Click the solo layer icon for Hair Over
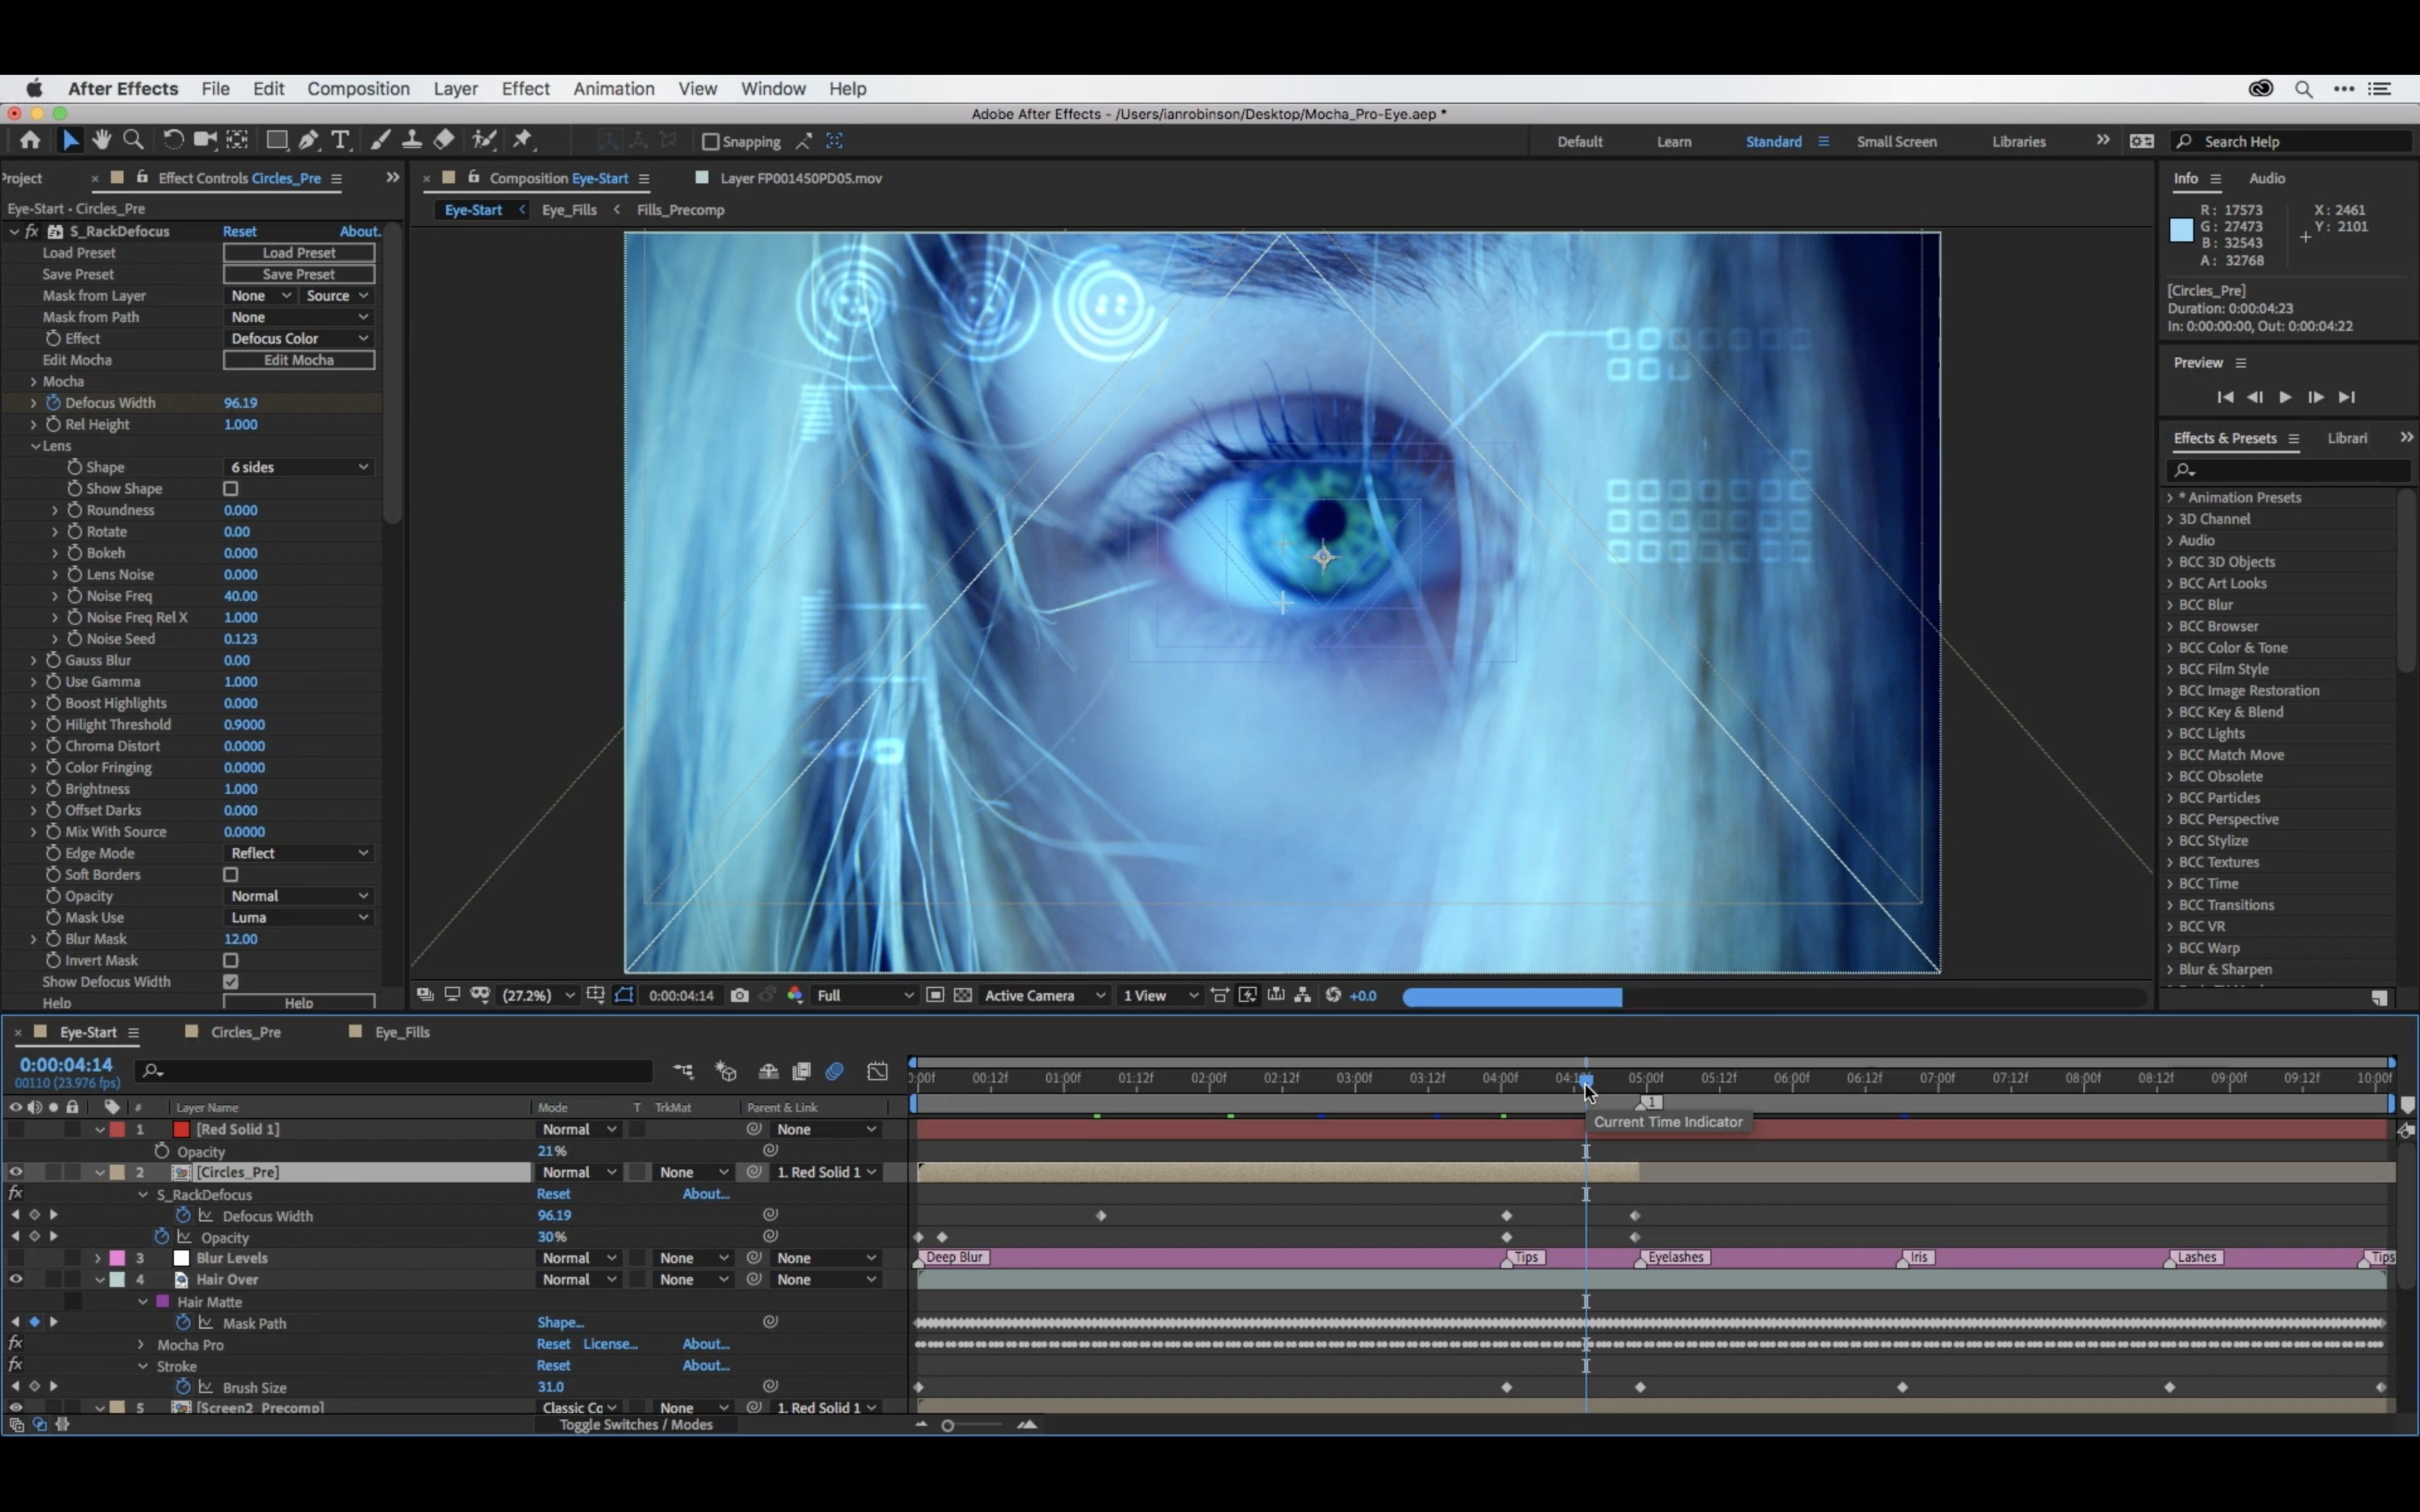The height and width of the screenshot is (1512, 2420). [x=50, y=1279]
